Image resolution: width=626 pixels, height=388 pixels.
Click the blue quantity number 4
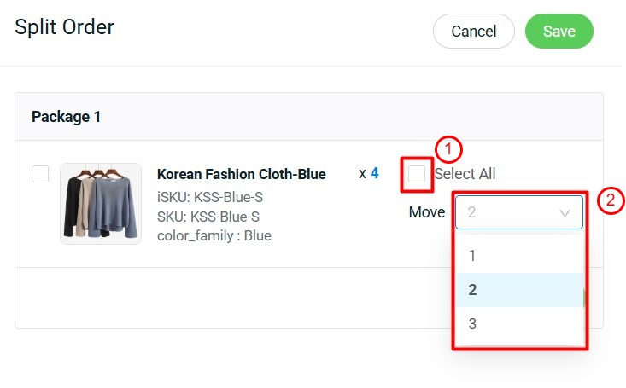pos(374,173)
